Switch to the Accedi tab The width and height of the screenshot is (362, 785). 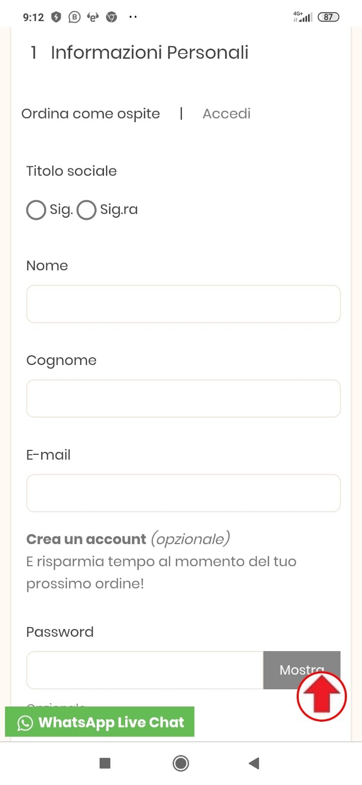227,114
